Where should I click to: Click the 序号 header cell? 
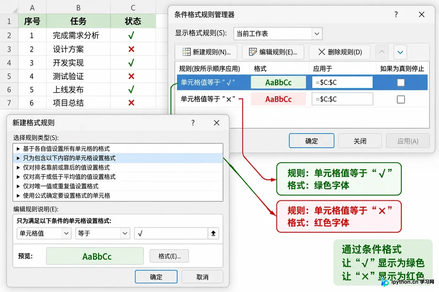(x=32, y=21)
